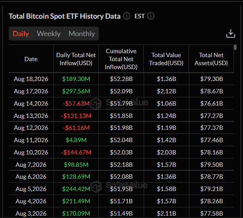
Task: Select the Aug 4,2026 date cell
Action: pos(31,201)
